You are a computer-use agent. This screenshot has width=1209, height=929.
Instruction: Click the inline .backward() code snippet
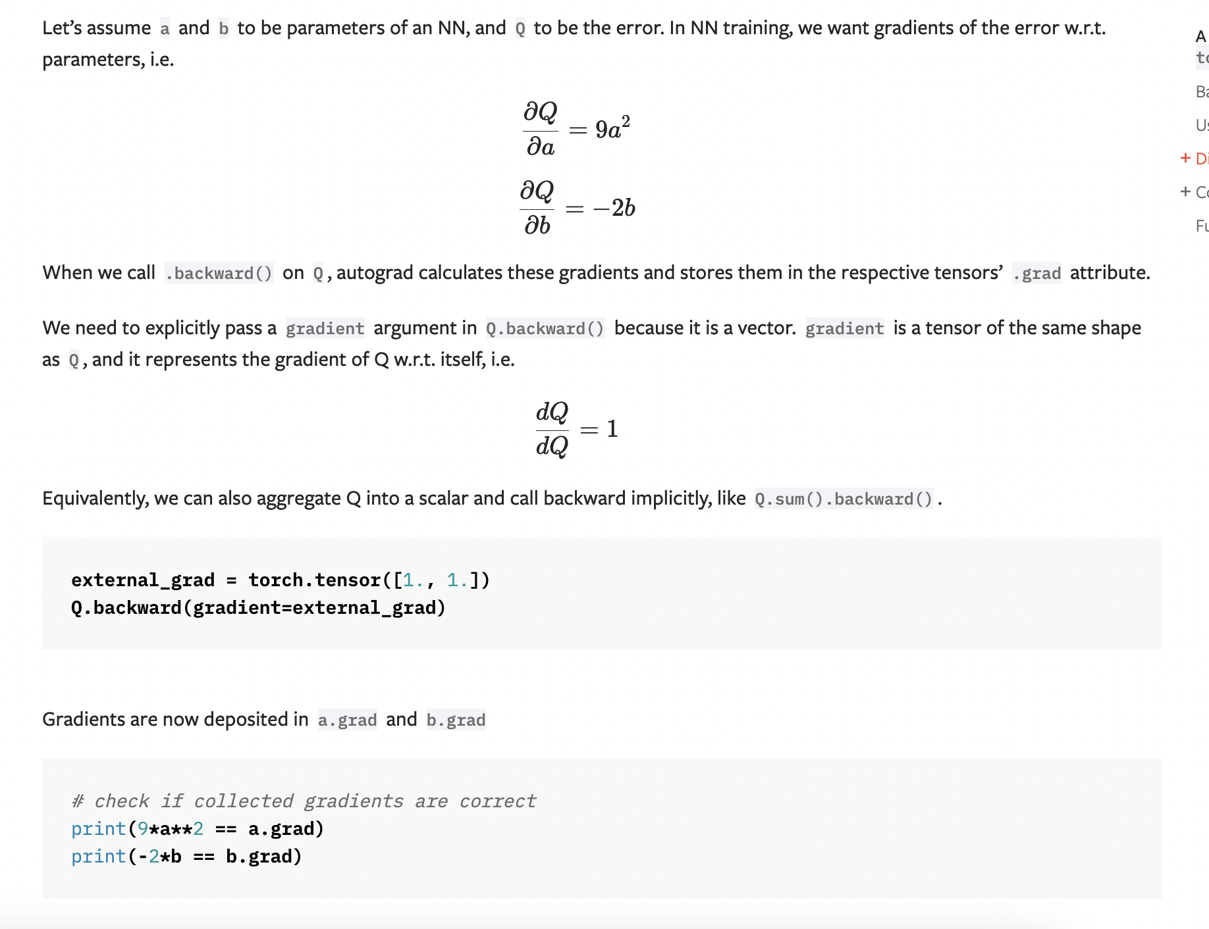click(x=219, y=273)
